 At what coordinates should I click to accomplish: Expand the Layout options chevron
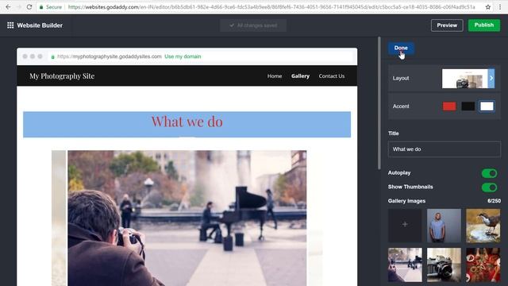[x=491, y=78]
